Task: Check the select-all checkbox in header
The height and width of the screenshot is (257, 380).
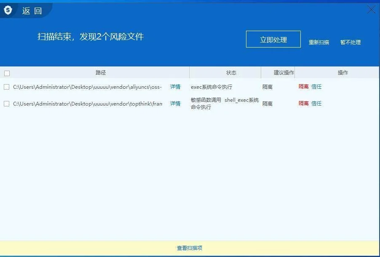Action: pyautogui.click(x=7, y=73)
